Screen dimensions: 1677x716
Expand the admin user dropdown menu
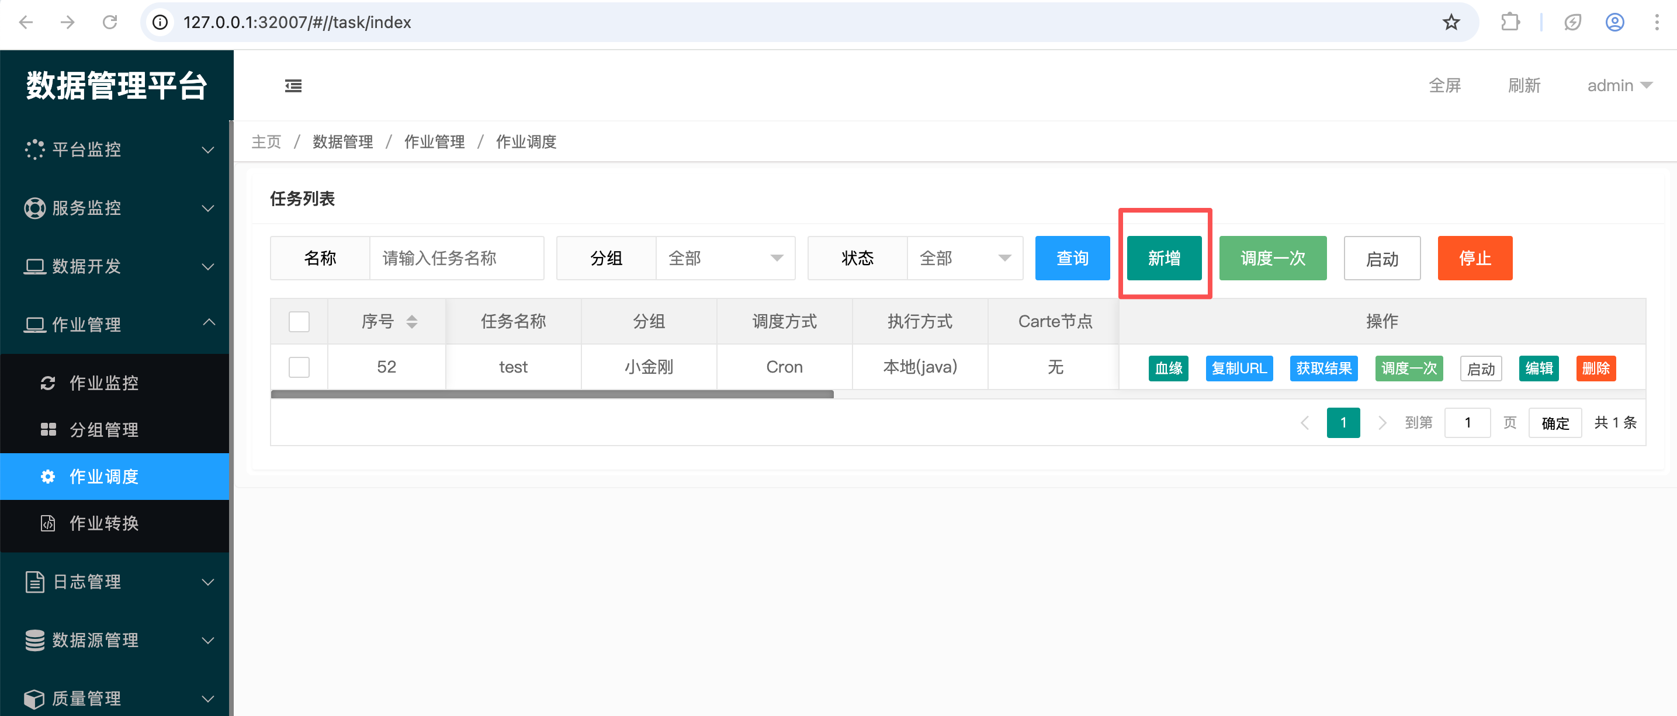tap(1619, 85)
